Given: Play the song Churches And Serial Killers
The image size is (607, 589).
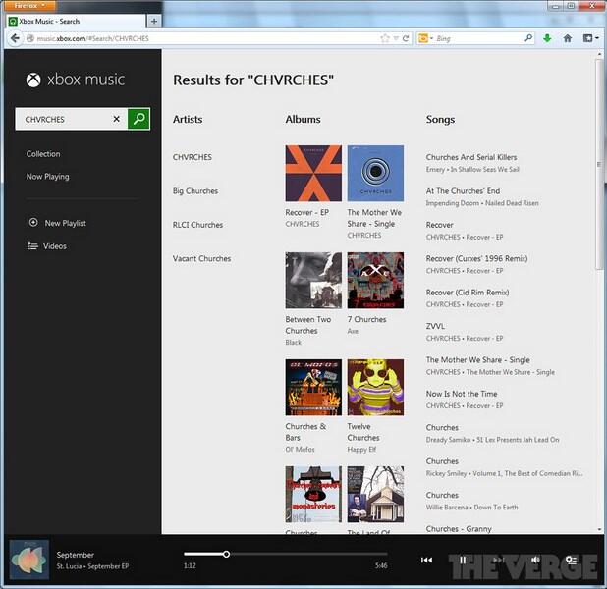Looking at the screenshot, I should [471, 157].
